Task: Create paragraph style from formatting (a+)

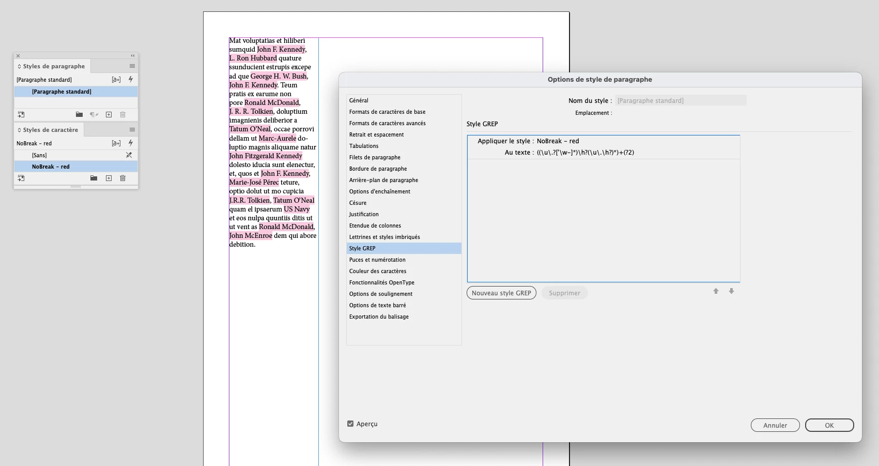Action: pyautogui.click(x=116, y=80)
